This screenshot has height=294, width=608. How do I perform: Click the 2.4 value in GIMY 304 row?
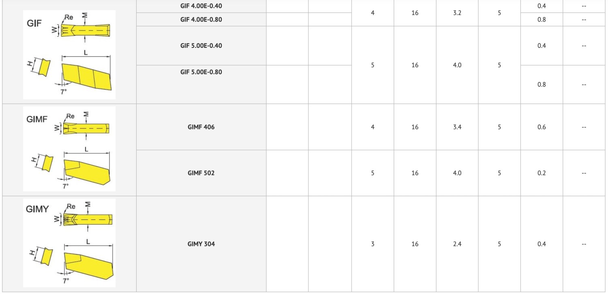[457, 244]
